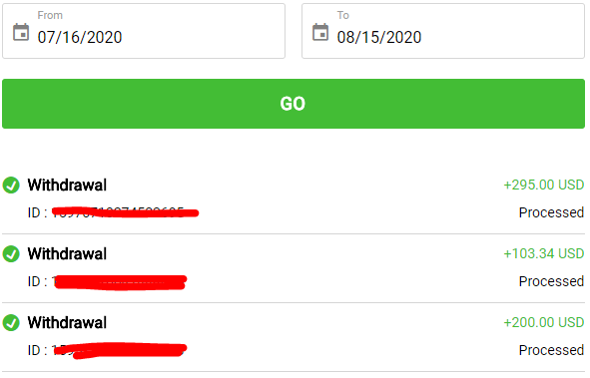Click green checkmark beside 295.00 USD withdrawal
Screen dimensions: 590x378
pos(11,185)
